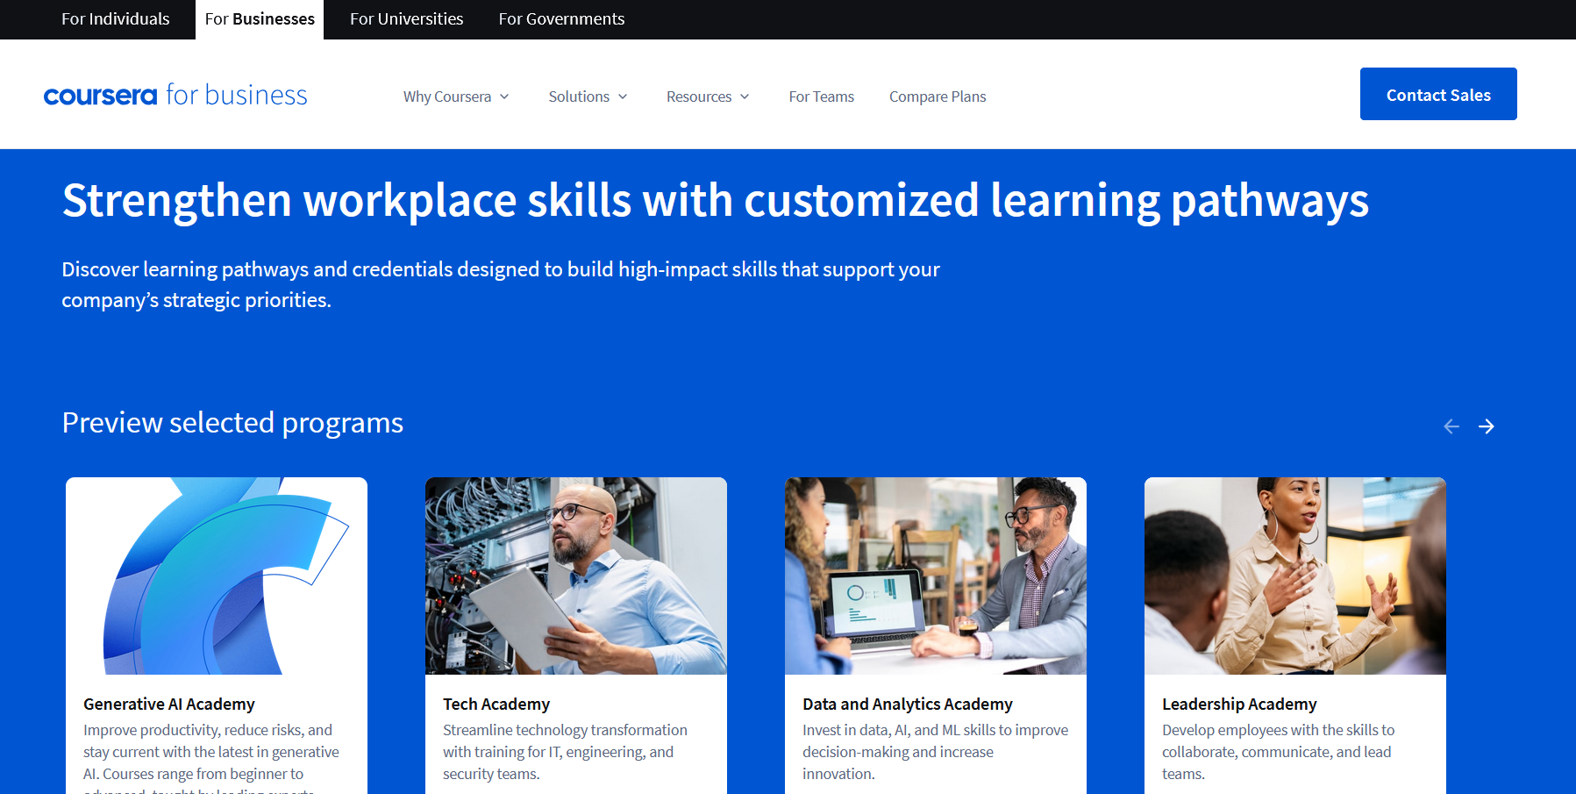Click the Tech Academy title
The height and width of the screenshot is (794, 1576).
point(496,705)
